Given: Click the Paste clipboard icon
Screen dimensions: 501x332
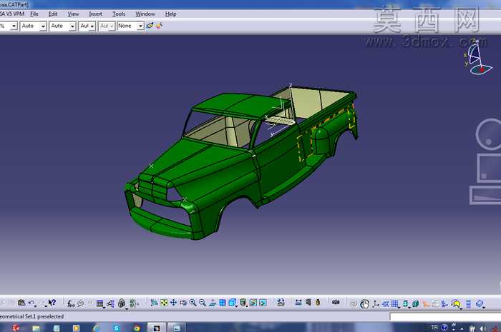Looking at the screenshot, I should coord(21,303).
